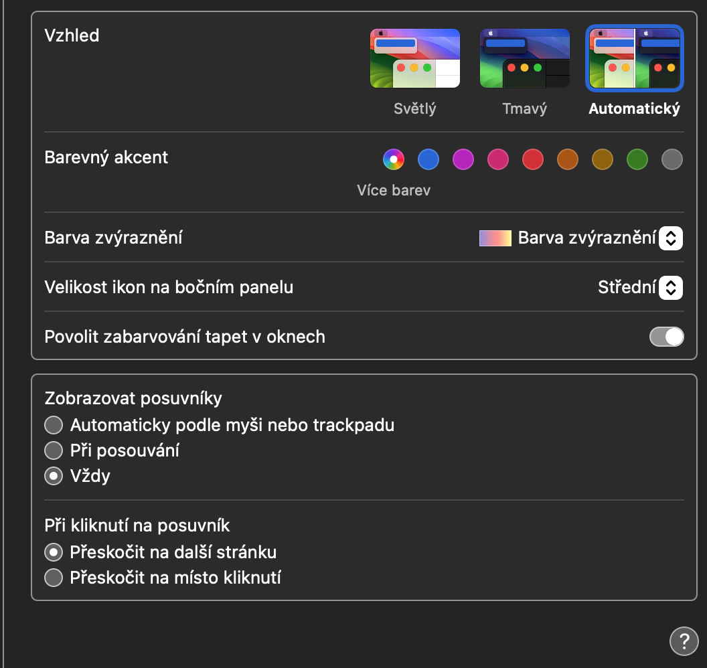This screenshot has width=707, height=668.
Task: Select the orange accent color
Action: (568, 159)
